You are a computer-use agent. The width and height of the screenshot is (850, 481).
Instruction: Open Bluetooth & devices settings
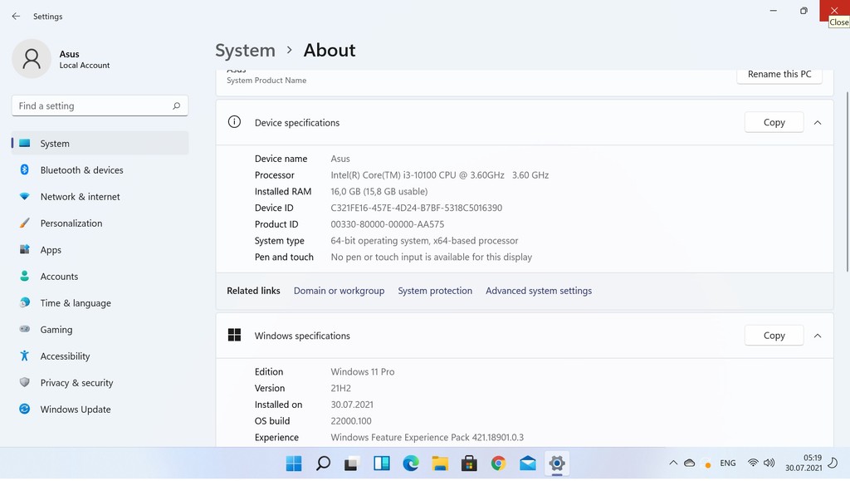100,170
